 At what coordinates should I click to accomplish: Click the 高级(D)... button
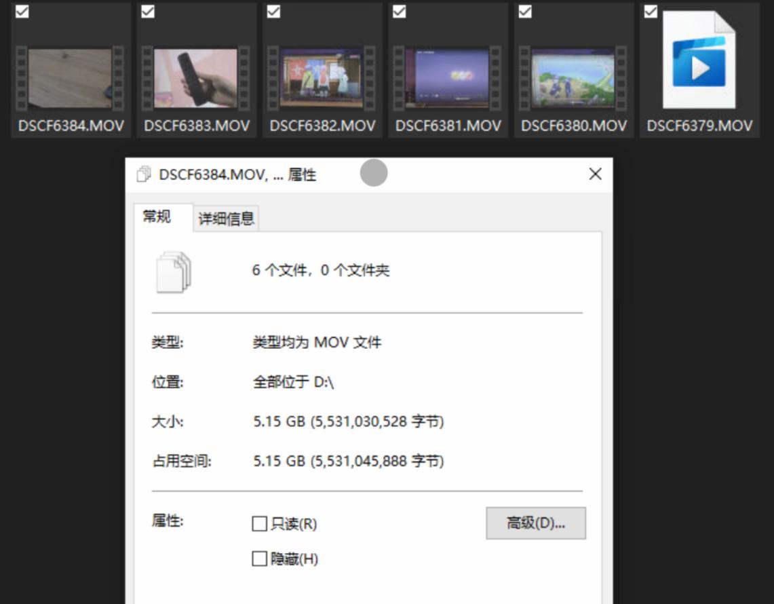tap(535, 523)
